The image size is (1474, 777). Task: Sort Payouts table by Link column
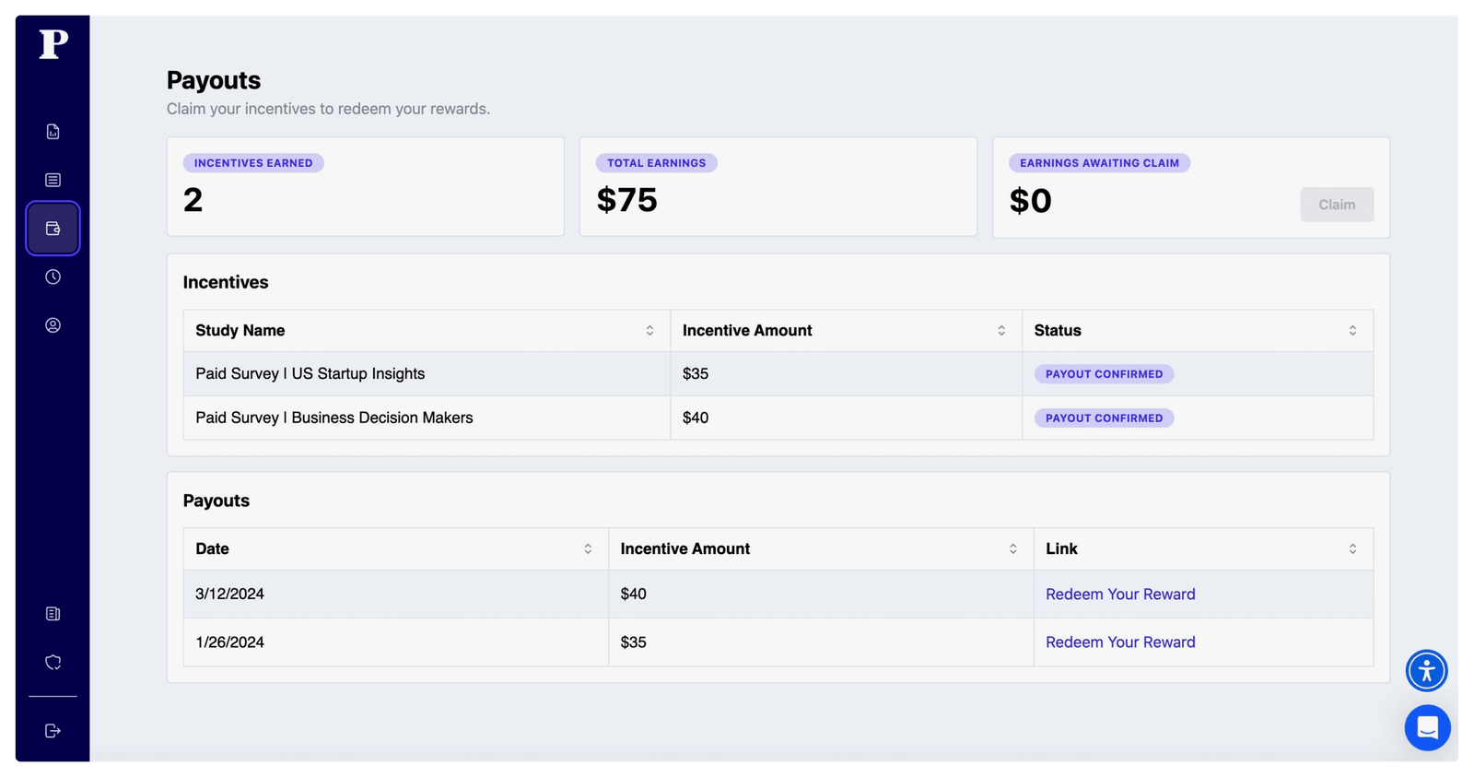tap(1352, 548)
